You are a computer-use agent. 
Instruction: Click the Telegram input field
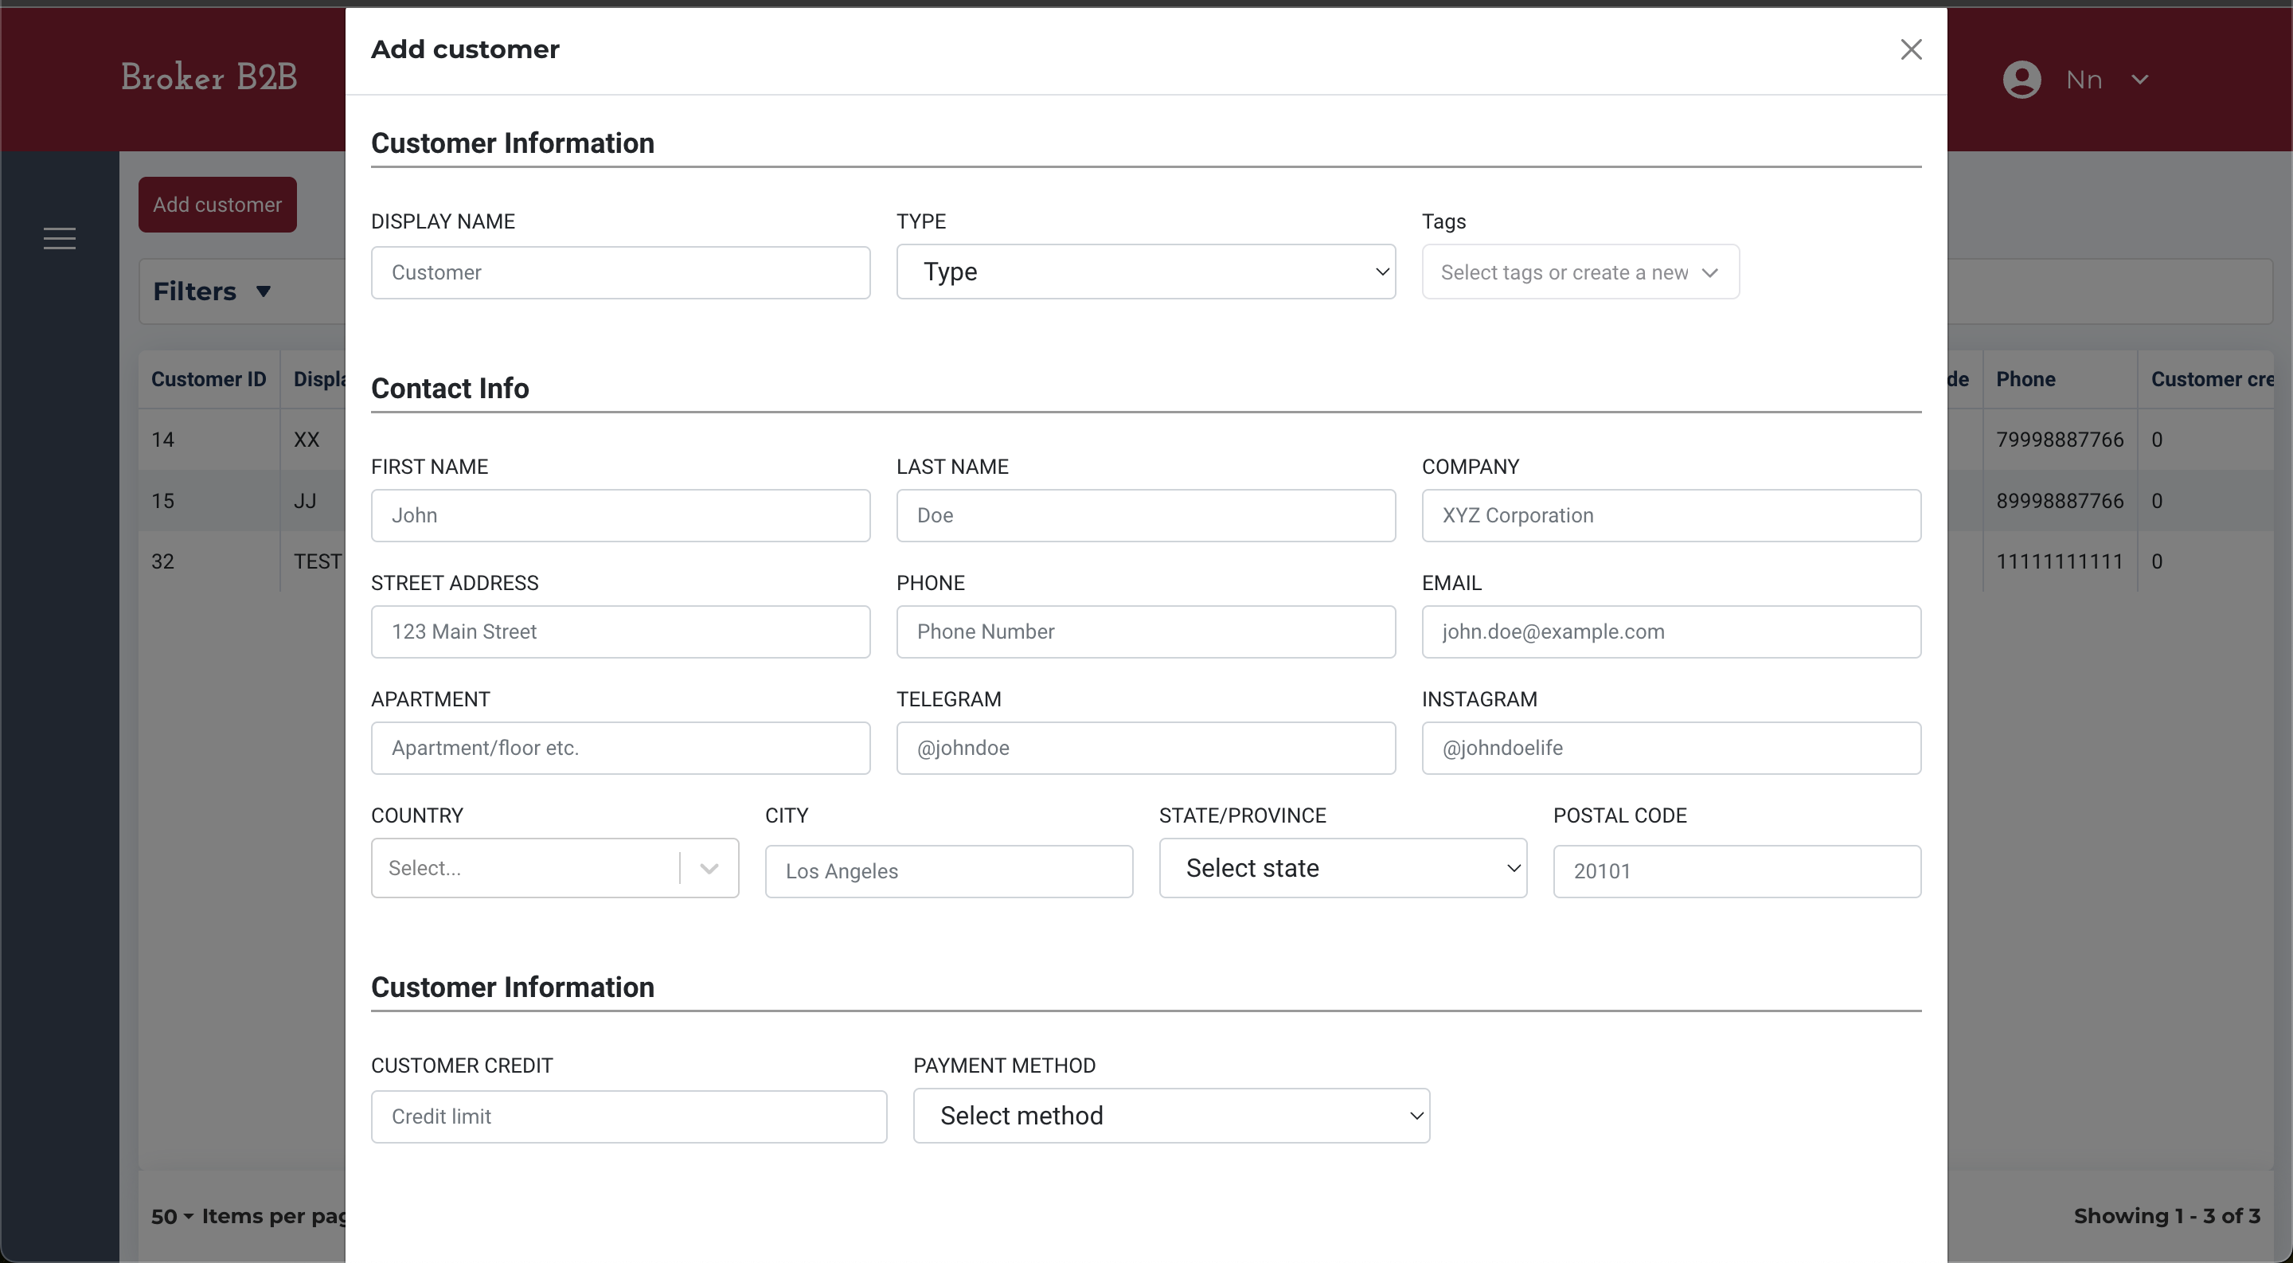[x=1145, y=748]
